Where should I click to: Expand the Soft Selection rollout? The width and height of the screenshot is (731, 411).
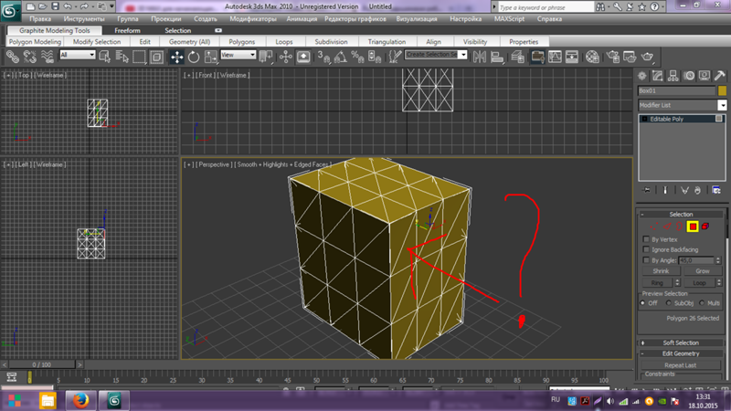pyautogui.click(x=681, y=342)
